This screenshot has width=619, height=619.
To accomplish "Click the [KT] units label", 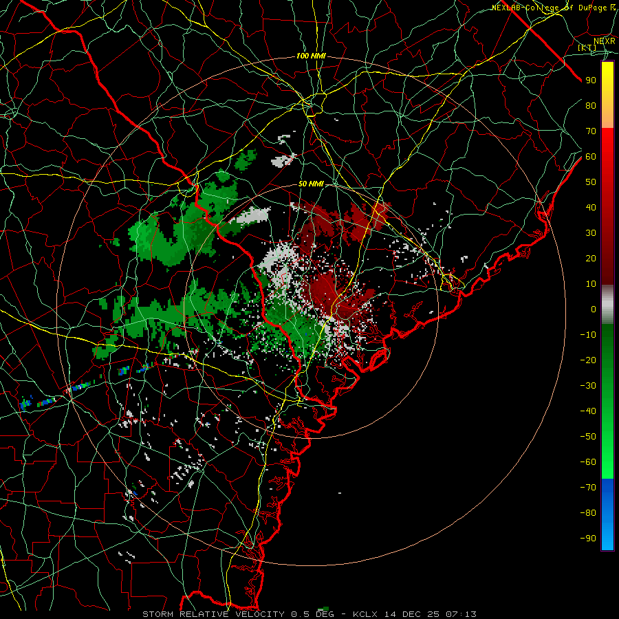I will tap(587, 47).
